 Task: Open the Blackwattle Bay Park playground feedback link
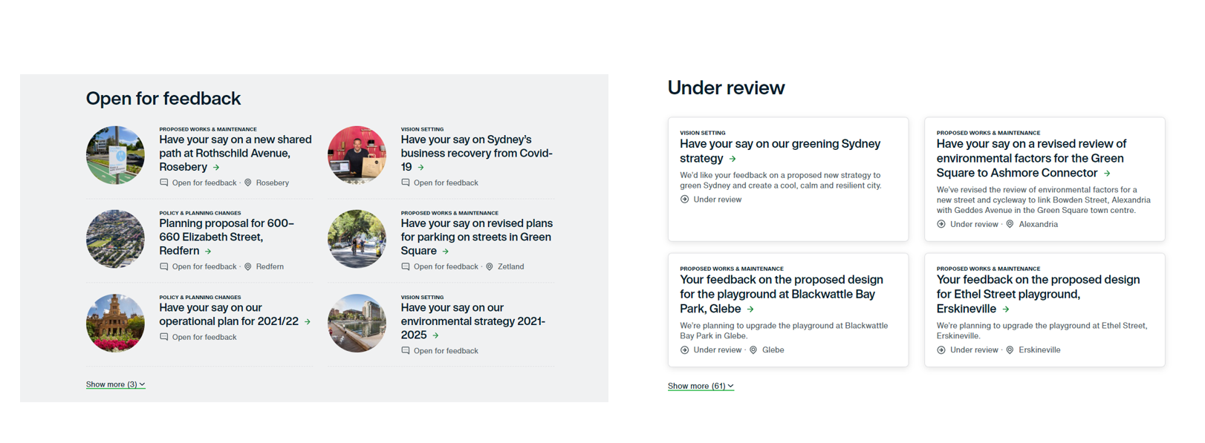pos(782,294)
